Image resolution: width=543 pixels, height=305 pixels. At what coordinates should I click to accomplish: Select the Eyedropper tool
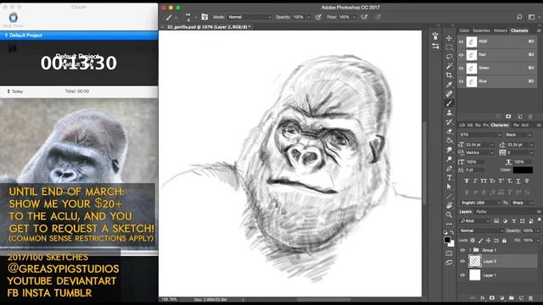[449, 85]
